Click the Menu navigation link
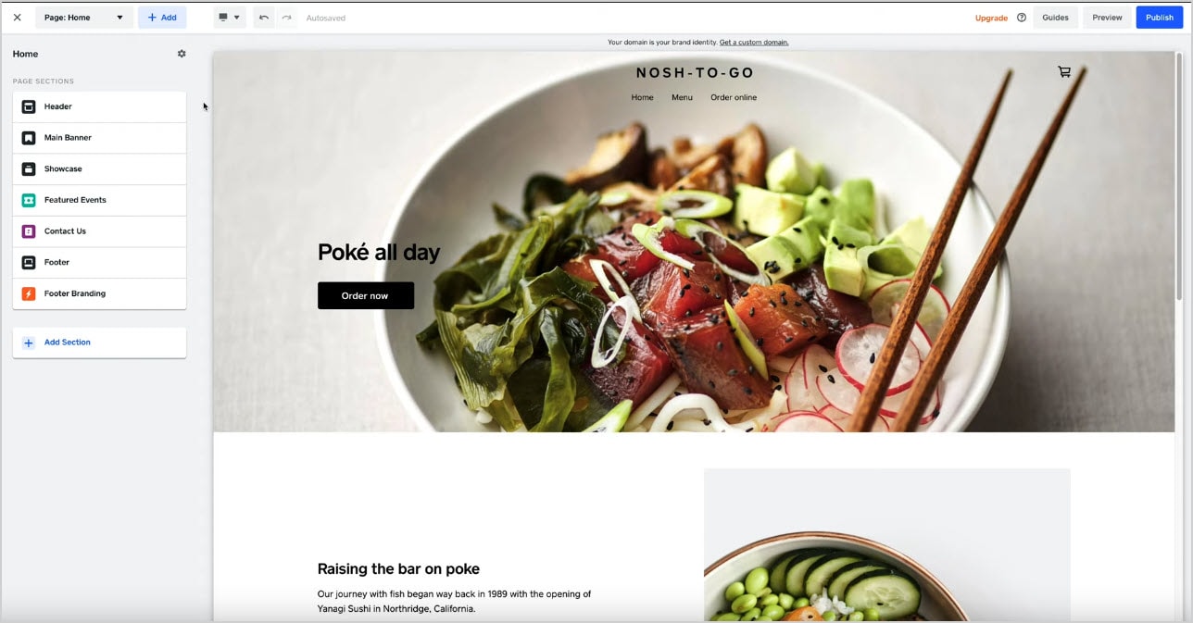Viewport: 1193px width, 623px height. [x=682, y=97]
